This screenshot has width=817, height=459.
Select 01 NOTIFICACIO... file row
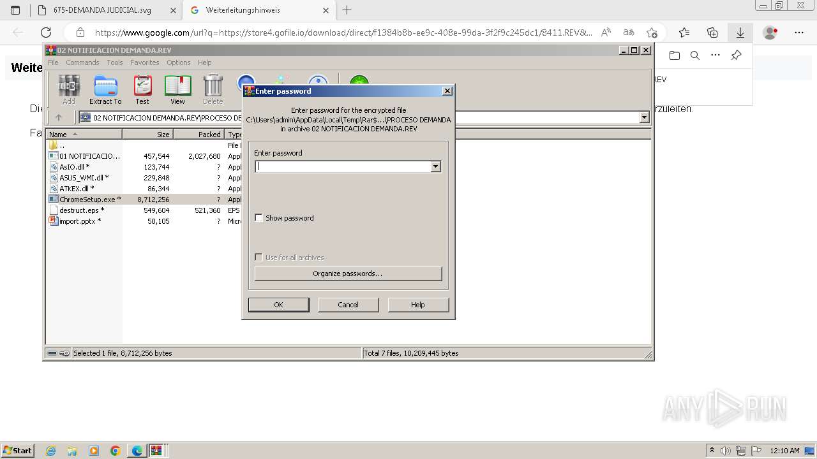(84, 156)
